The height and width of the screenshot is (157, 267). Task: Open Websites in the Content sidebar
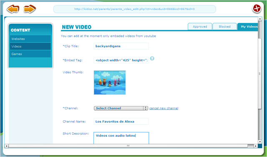coord(30,39)
